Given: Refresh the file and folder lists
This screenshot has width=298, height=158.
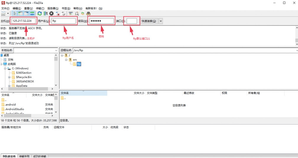Looking at the screenshot, I should [40, 14].
